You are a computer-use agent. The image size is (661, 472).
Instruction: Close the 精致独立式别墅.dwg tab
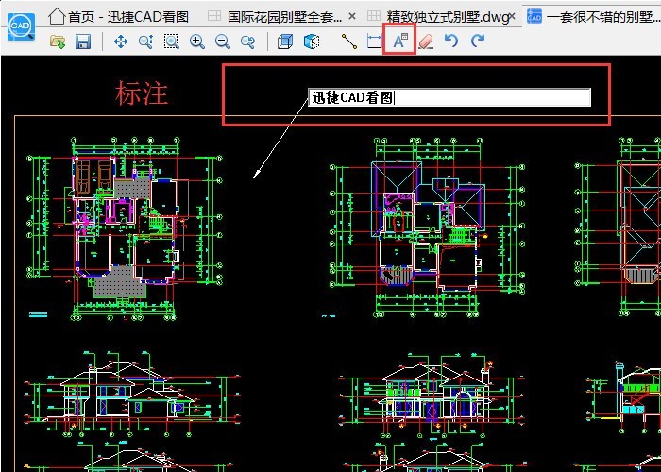(x=517, y=16)
